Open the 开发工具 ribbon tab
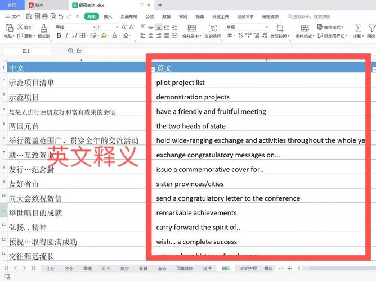The width and height of the screenshot is (376, 281). [221, 16]
